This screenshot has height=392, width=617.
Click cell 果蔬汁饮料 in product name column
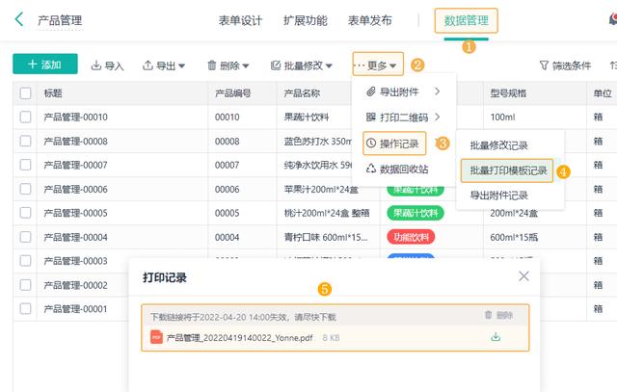click(x=307, y=117)
